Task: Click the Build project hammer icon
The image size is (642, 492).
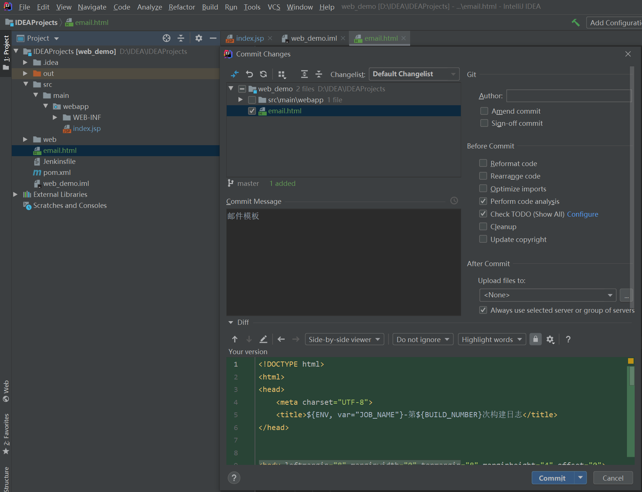Action: [576, 22]
